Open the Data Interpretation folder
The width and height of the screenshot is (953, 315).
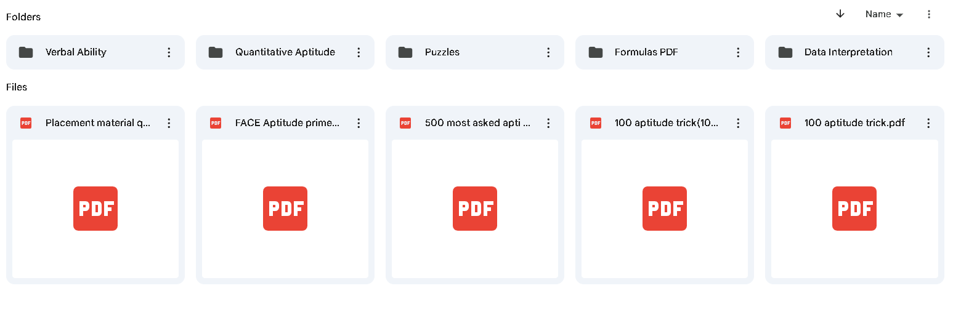point(848,52)
